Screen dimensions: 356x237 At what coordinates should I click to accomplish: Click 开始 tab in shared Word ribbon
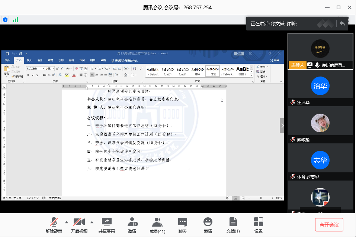(x=19, y=60)
